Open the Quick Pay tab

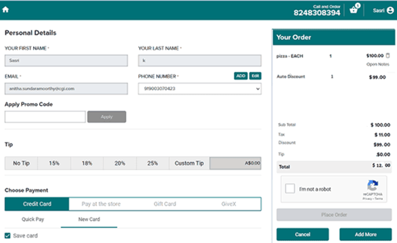coord(33,220)
